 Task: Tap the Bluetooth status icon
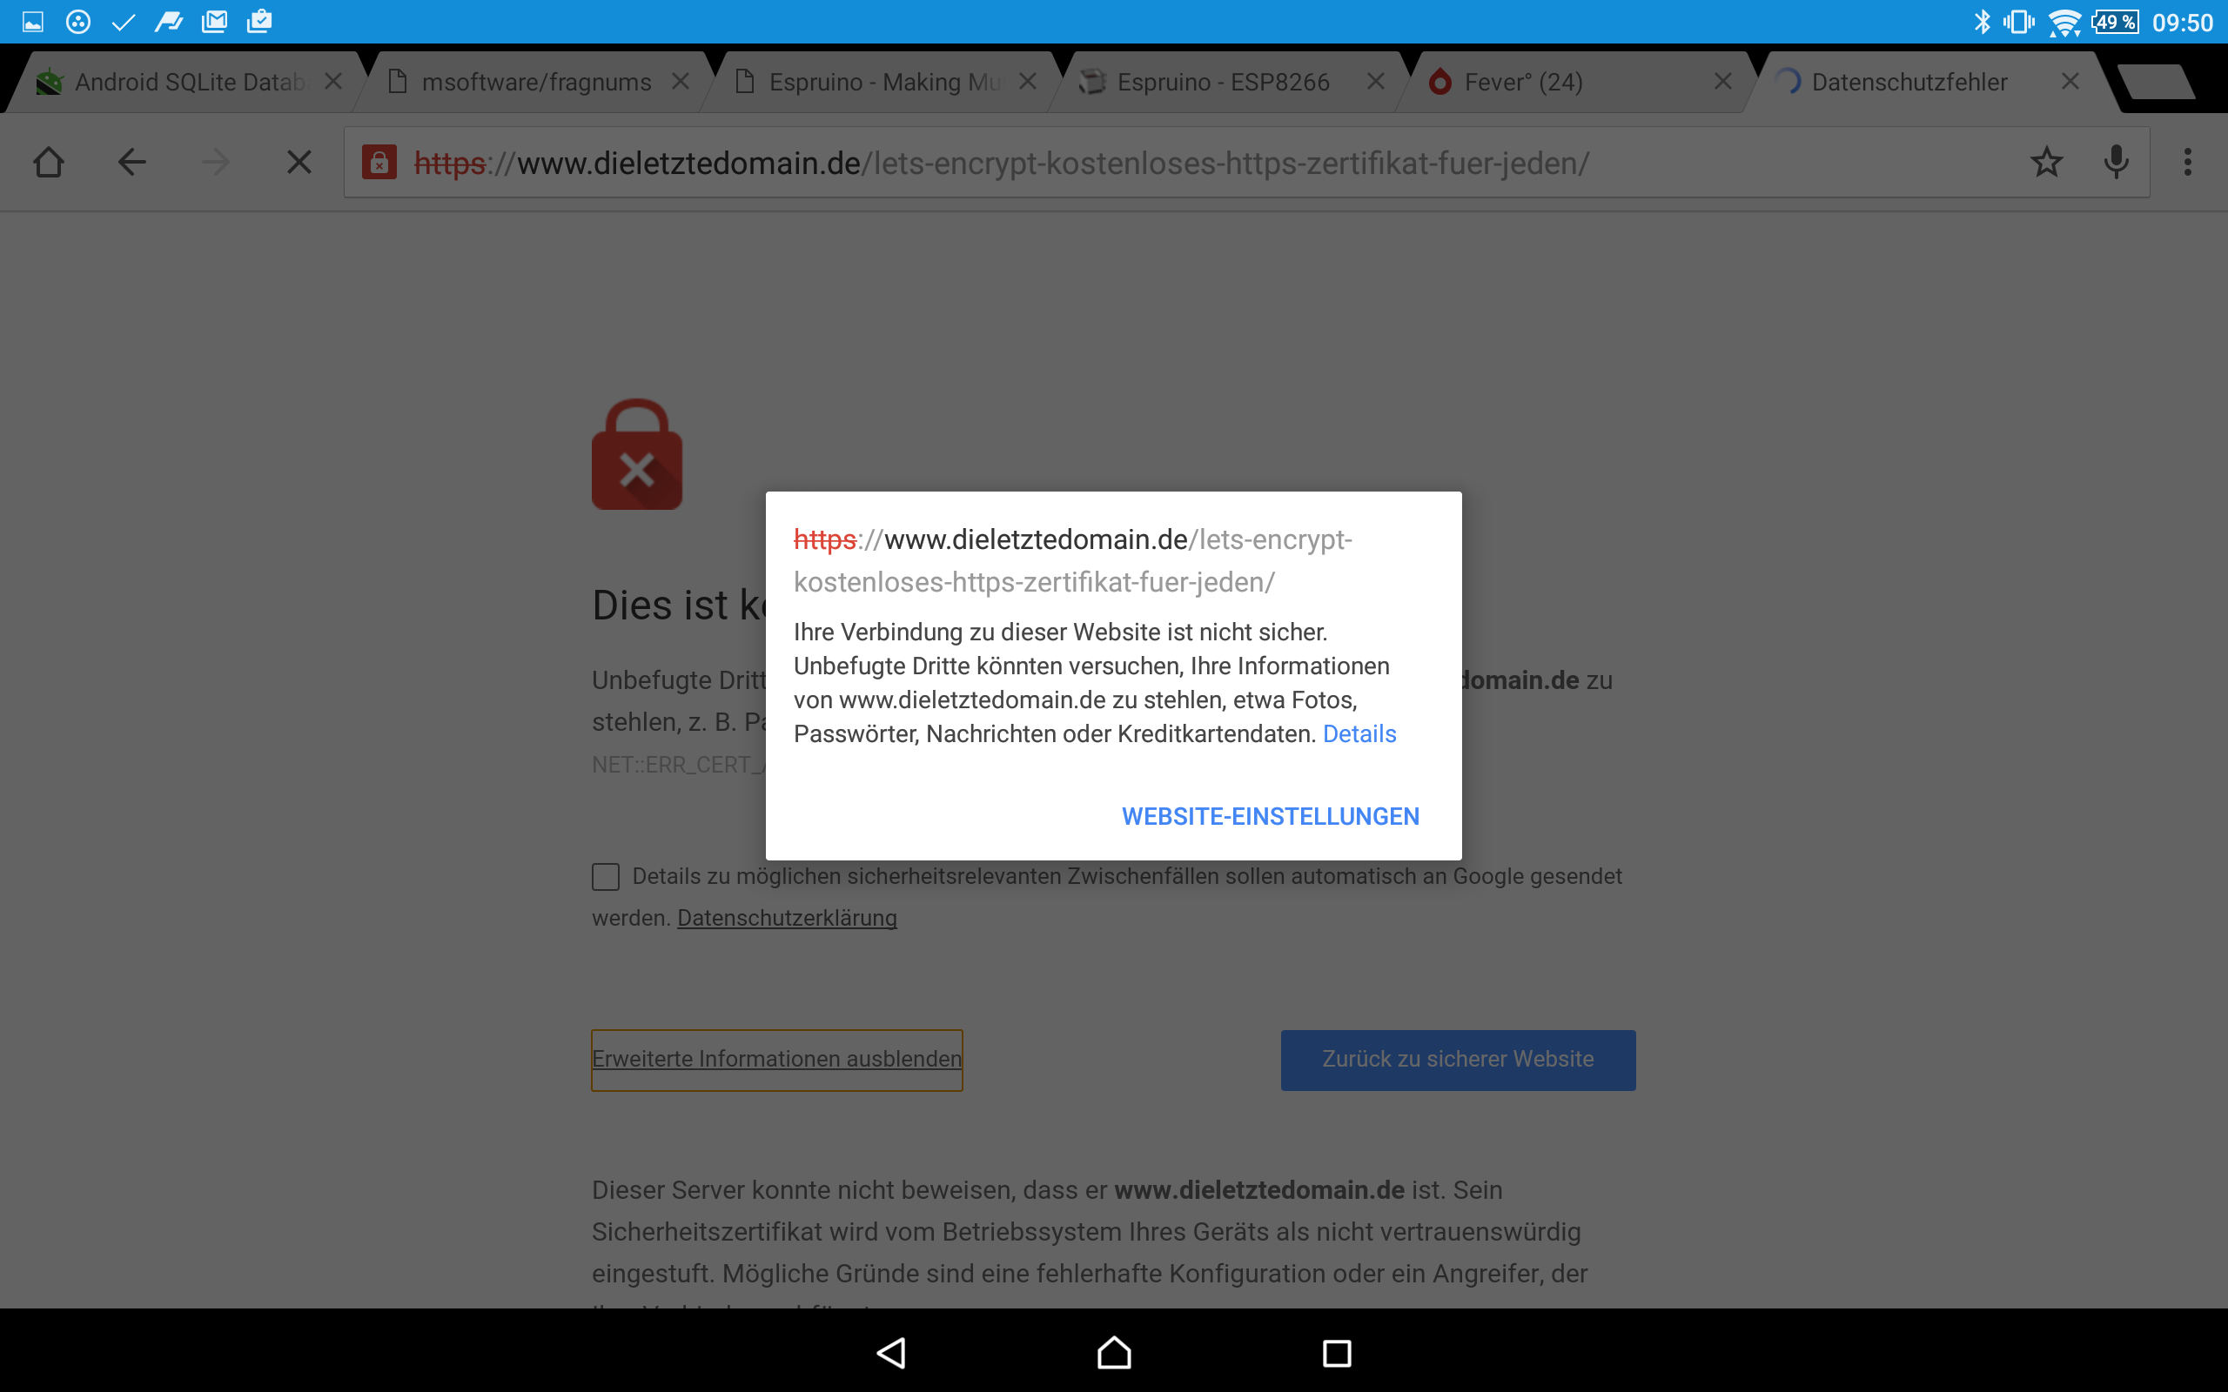(1981, 21)
